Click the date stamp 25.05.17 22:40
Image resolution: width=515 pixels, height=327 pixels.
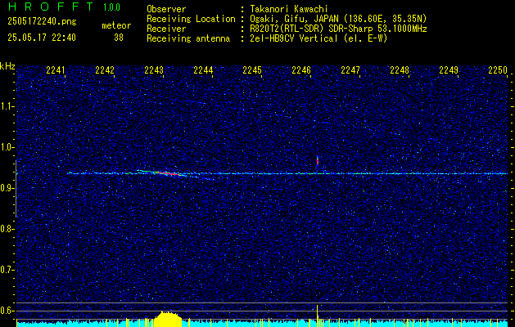click(x=42, y=38)
